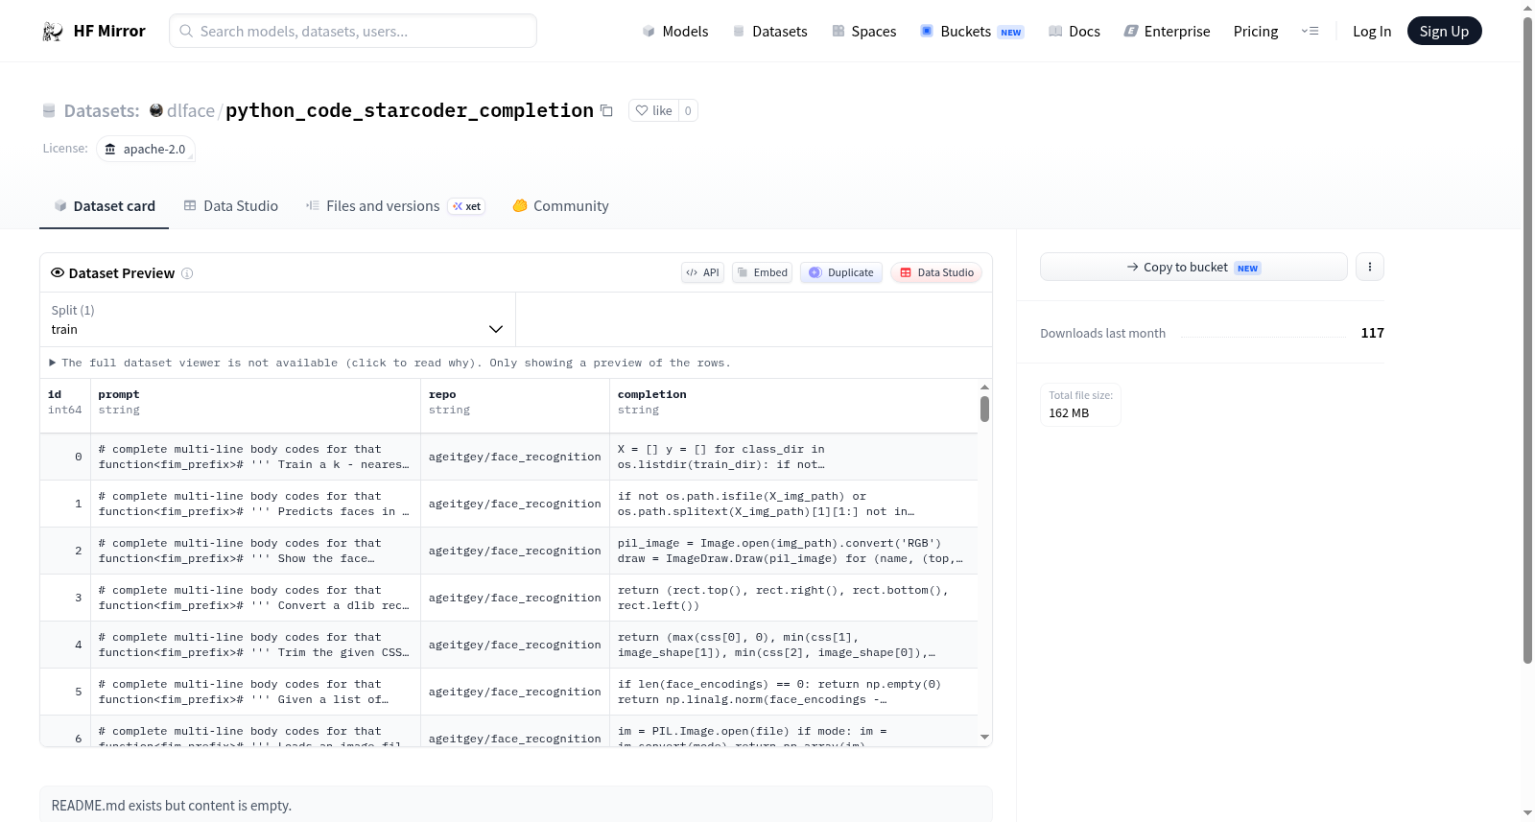Click the xet badge on Files and versions

pos(467,206)
